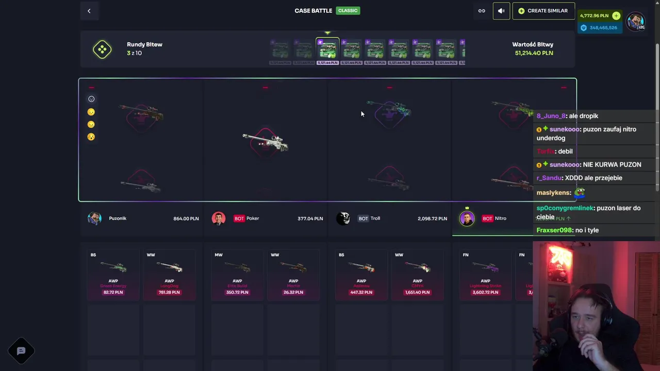The image size is (660, 371).
Task: Copy the battle link icon
Action: coord(482,11)
